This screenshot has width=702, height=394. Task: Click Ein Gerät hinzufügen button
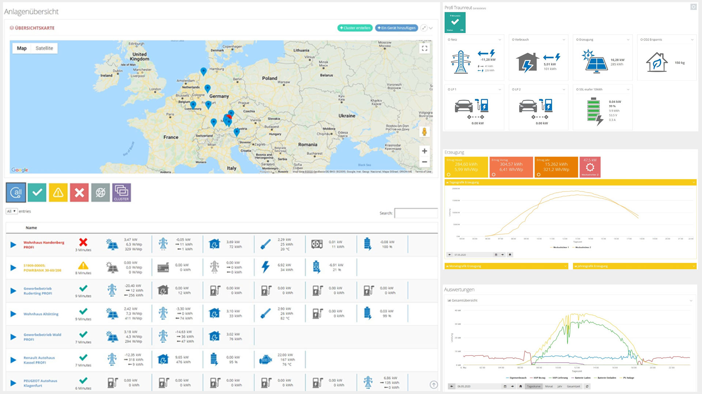(397, 28)
